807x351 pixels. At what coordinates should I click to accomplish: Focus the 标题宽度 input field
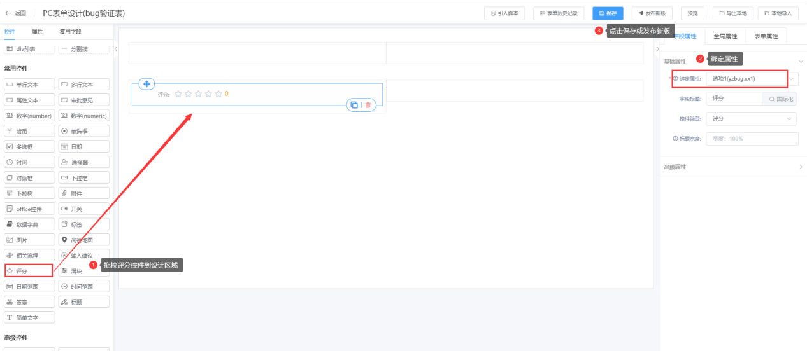pyautogui.click(x=752, y=139)
